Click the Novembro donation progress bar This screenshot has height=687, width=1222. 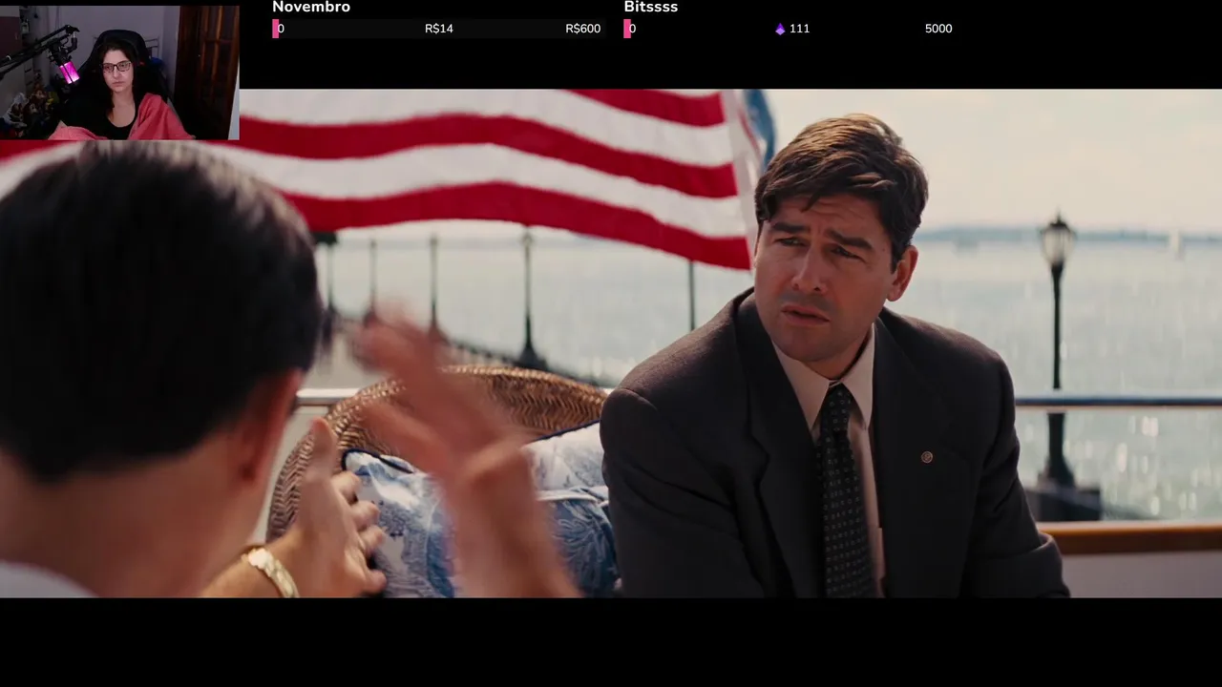click(x=438, y=29)
